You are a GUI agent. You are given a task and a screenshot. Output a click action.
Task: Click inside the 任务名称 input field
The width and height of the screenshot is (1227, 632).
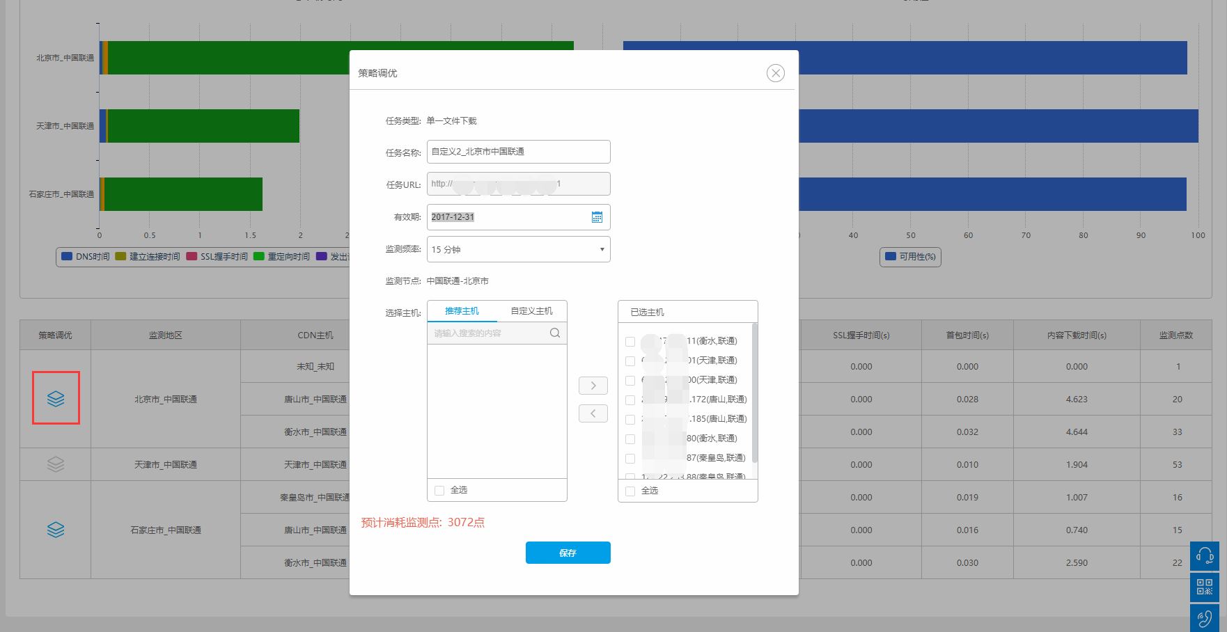[518, 152]
